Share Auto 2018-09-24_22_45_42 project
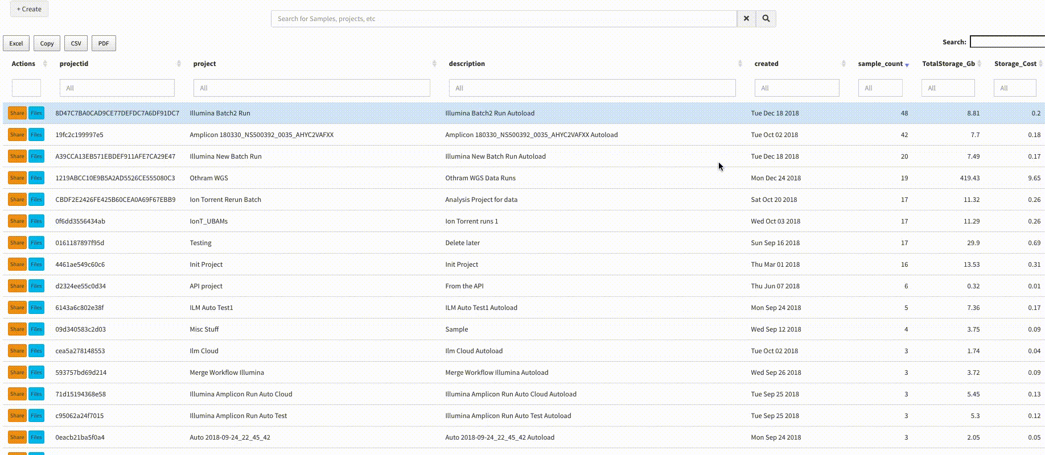 coord(17,437)
